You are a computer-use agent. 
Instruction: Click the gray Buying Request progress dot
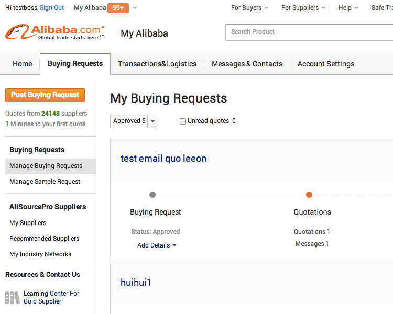[152, 195]
